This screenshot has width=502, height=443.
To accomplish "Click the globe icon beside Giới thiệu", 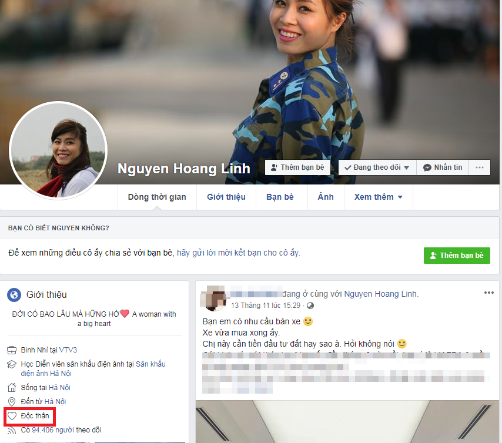I will 15,294.
